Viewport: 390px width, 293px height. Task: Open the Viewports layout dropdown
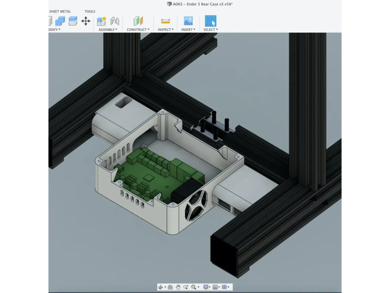tap(226, 287)
